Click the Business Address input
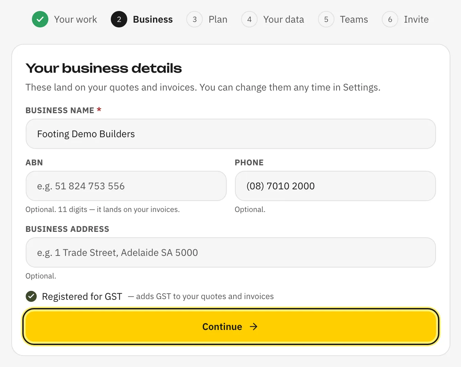The image size is (461, 367). [x=231, y=252]
